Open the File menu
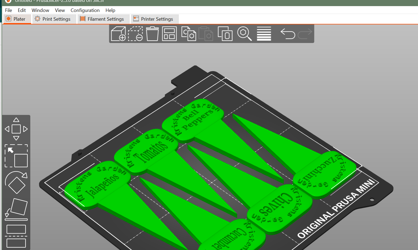The height and width of the screenshot is (250, 418). click(x=9, y=10)
